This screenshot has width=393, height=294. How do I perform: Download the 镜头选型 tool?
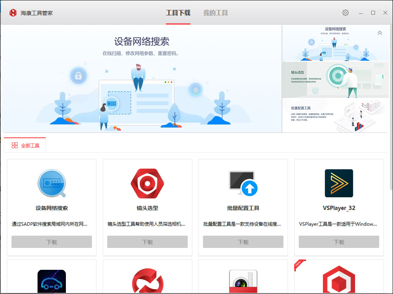point(147,242)
